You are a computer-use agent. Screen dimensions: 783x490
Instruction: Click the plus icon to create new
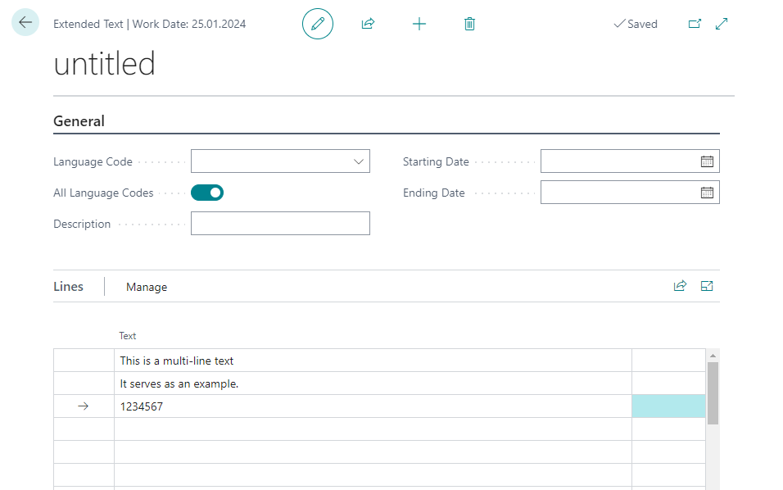419,24
